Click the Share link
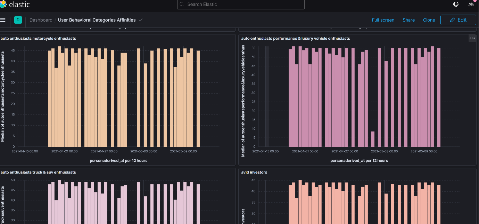Screen dimensions: 479x224 tap(408, 20)
